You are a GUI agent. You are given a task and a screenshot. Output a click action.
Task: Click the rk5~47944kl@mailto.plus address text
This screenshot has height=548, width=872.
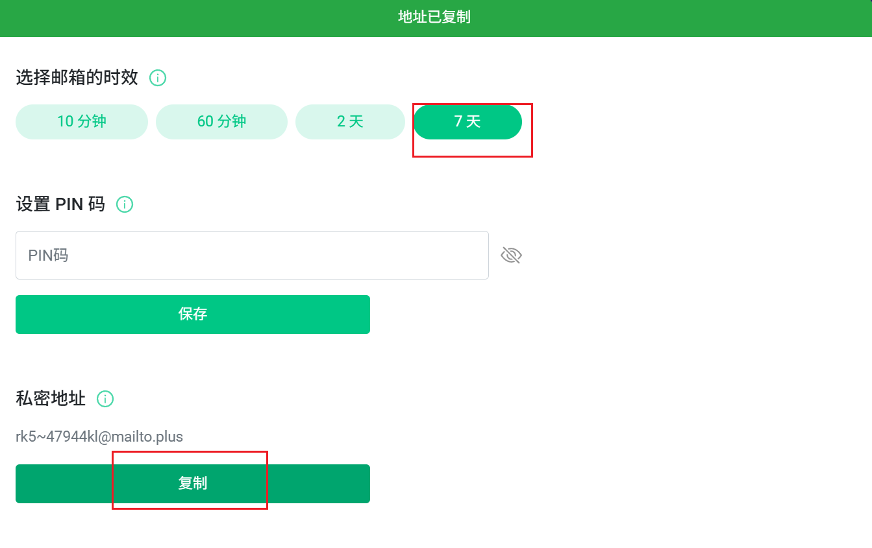tap(99, 436)
